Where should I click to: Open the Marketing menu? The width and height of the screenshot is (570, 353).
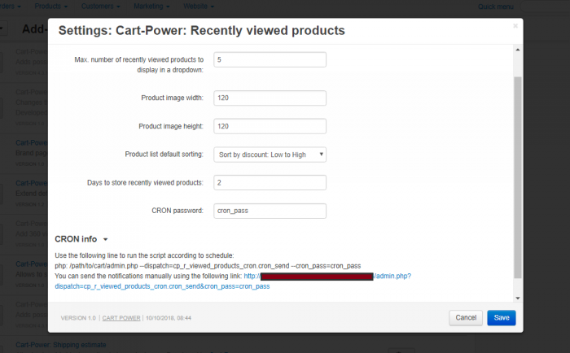point(151,7)
